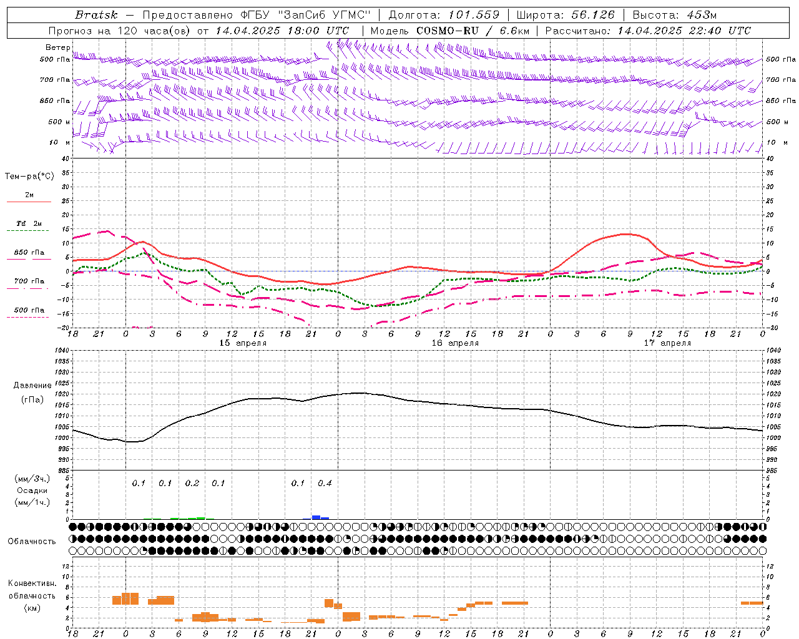This screenshot has width=799, height=639.
Task: Click the 0.2 precipitation amount
Action: [192, 483]
